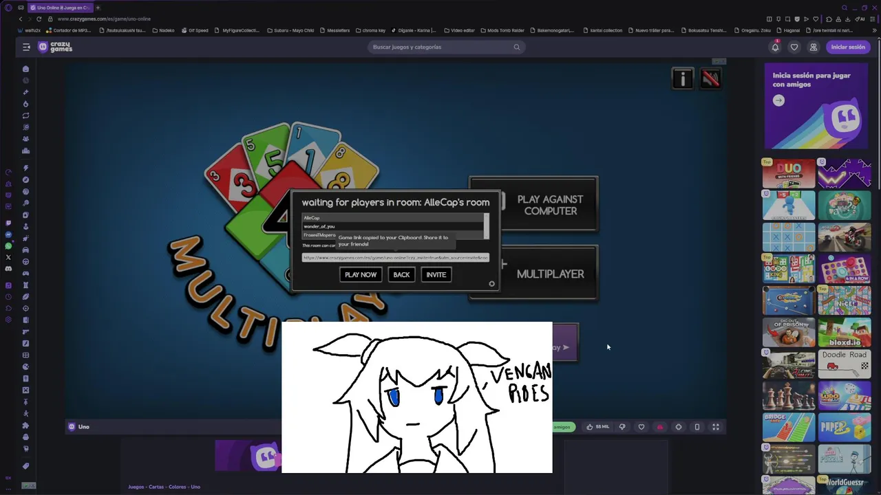This screenshot has width=881, height=495.
Task: Click the player list scrollbar
Action: coord(487,226)
